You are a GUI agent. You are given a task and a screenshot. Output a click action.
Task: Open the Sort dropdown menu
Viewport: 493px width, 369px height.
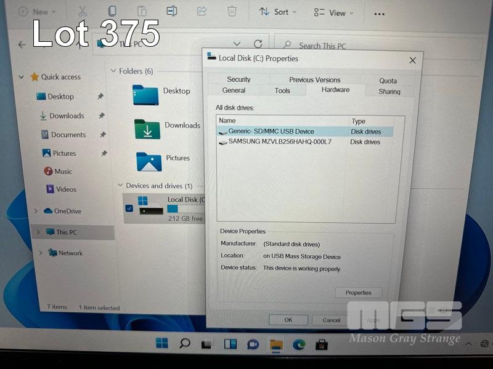click(277, 12)
